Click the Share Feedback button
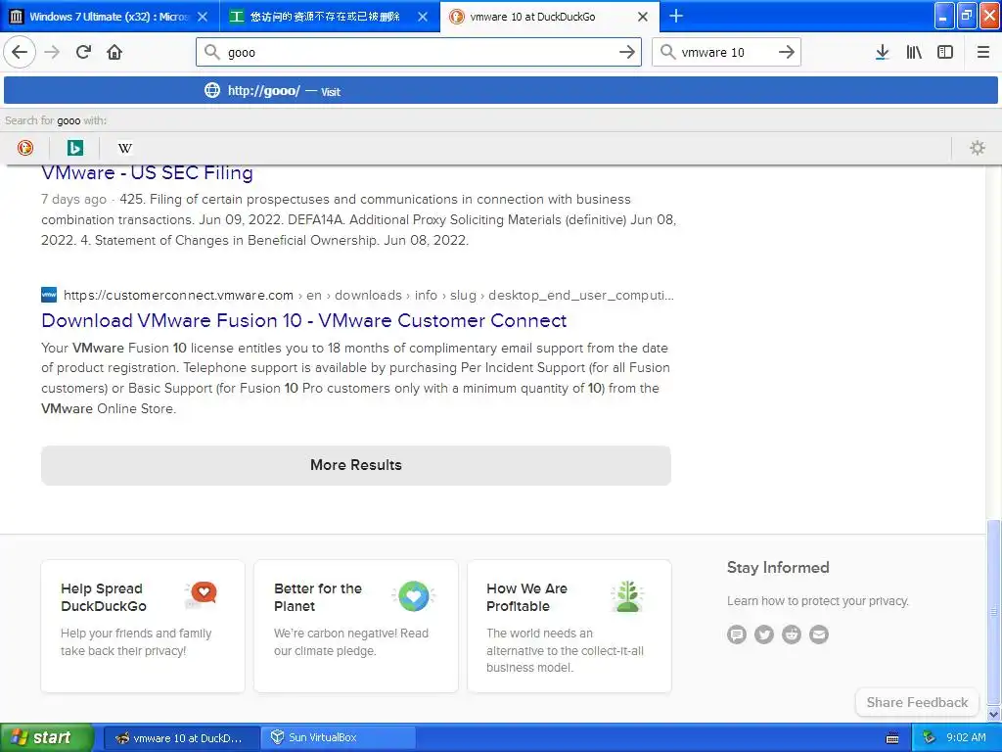The image size is (1002, 752). (x=917, y=702)
